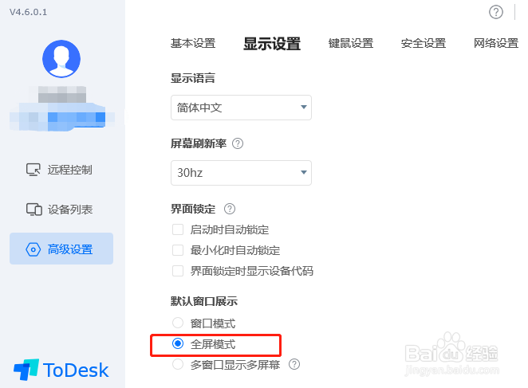The height and width of the screenshot is (388, 528).
Task: Open the help icon next to 多窗口显示多屏幕
Action: 294,364
